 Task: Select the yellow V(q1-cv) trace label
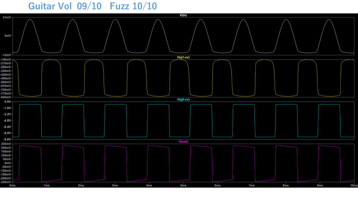[183, 57]
